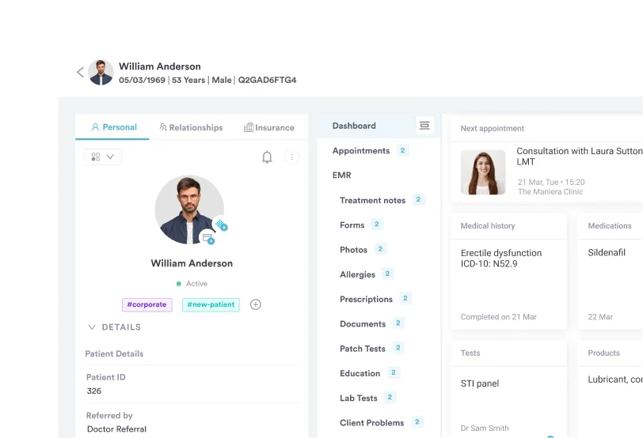Viewport: 643px width, 438px height.
Task: Click the #corporate tag
Action: (147, 304)
